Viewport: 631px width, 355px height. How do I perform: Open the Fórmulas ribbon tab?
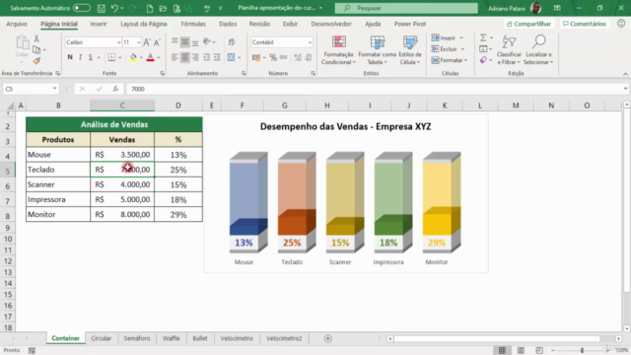coord(193,24)
